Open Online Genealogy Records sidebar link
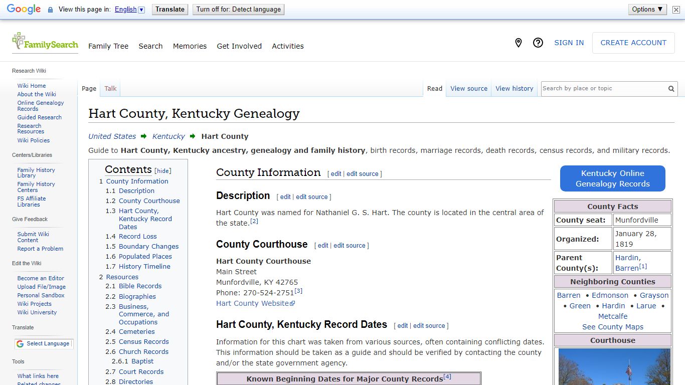Image resolution: width=685 pixels, height=385 pixels. pos(41,106)
